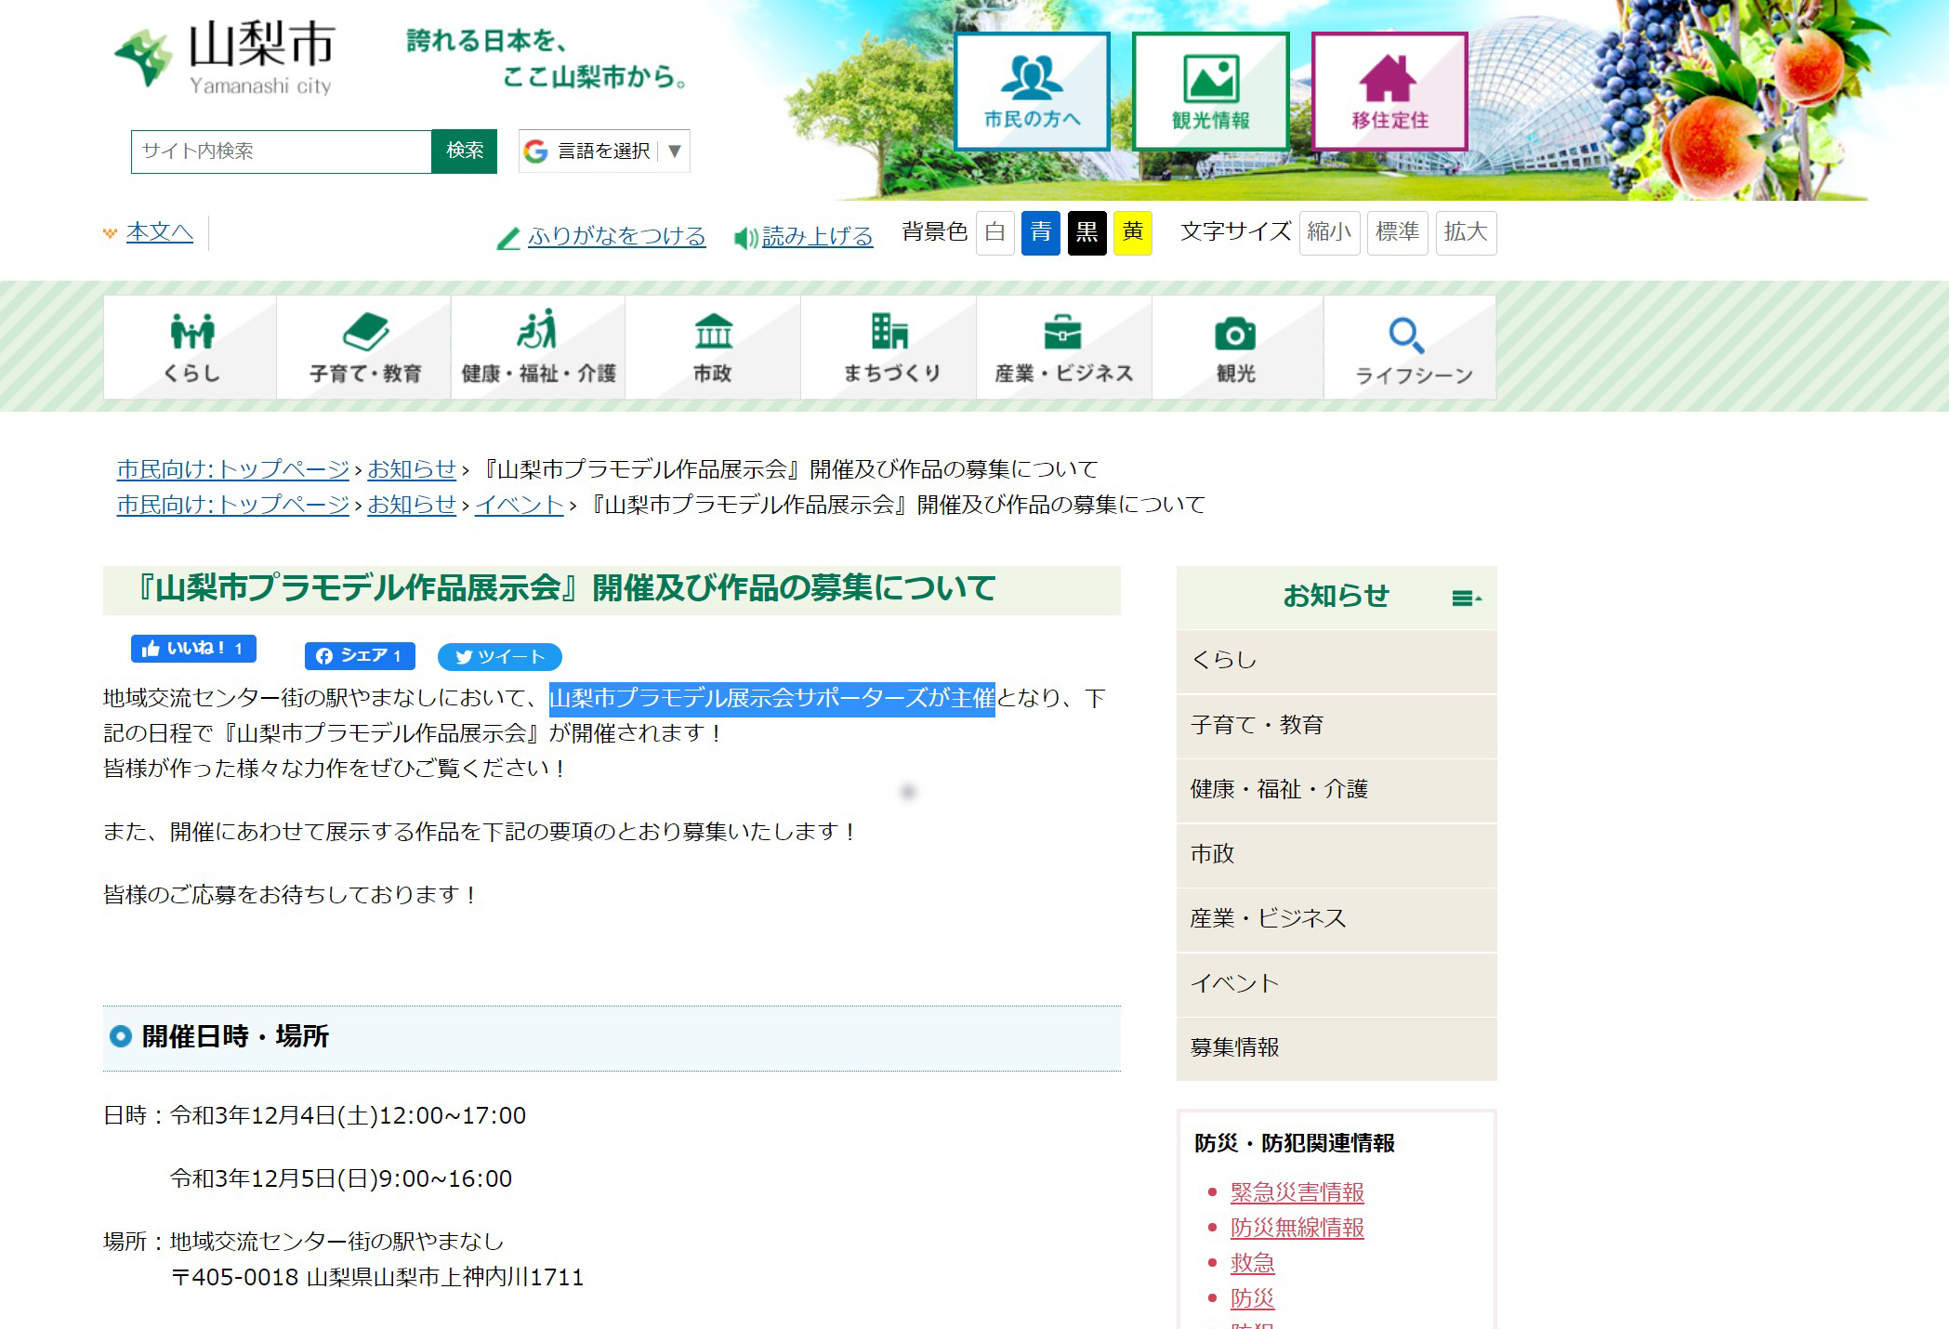Open the Google language selection dropdown
1949x1329 pixels.
pyautogui.click(x=604, y=151)
